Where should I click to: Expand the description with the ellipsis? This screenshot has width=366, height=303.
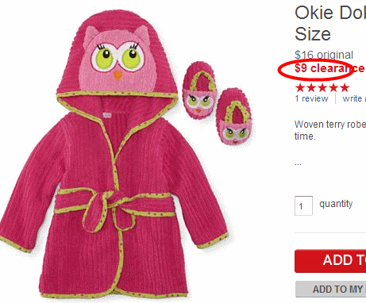coord(298,164)
